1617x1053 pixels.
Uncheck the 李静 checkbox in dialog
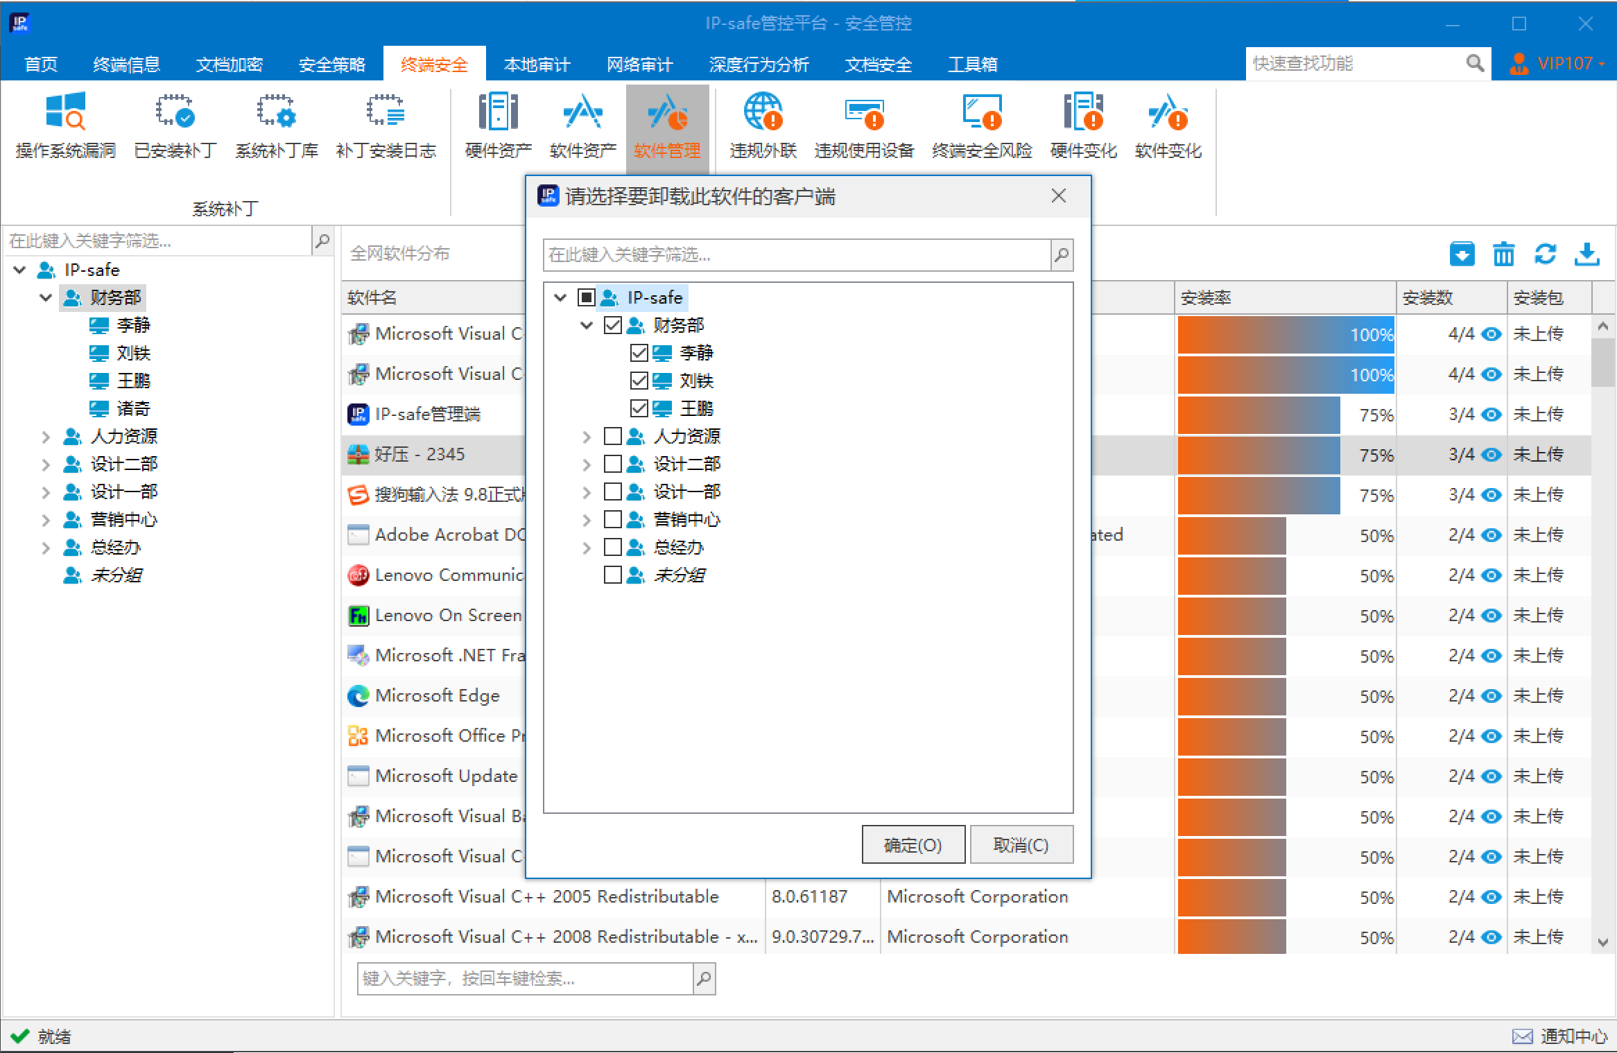tap(639, 353)
